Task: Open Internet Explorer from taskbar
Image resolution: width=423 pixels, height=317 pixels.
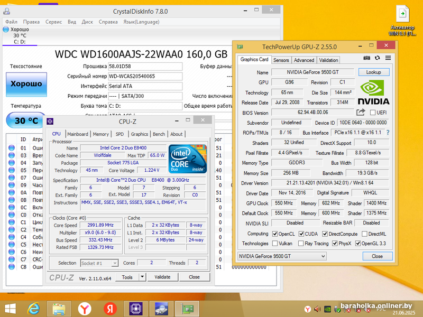Action: click(x=34, y=309)
